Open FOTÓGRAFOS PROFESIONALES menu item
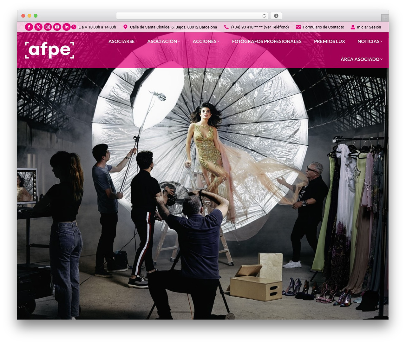The height and width of the screenshot is (344, 406). [x=267, y=41]
